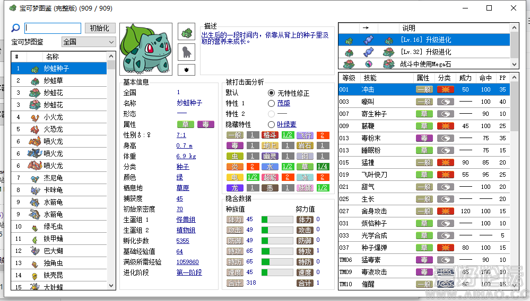Select the 茂盛 ability radio button
Image resolution: width=530 pixels, height=301 pixels.
[271, 103]
